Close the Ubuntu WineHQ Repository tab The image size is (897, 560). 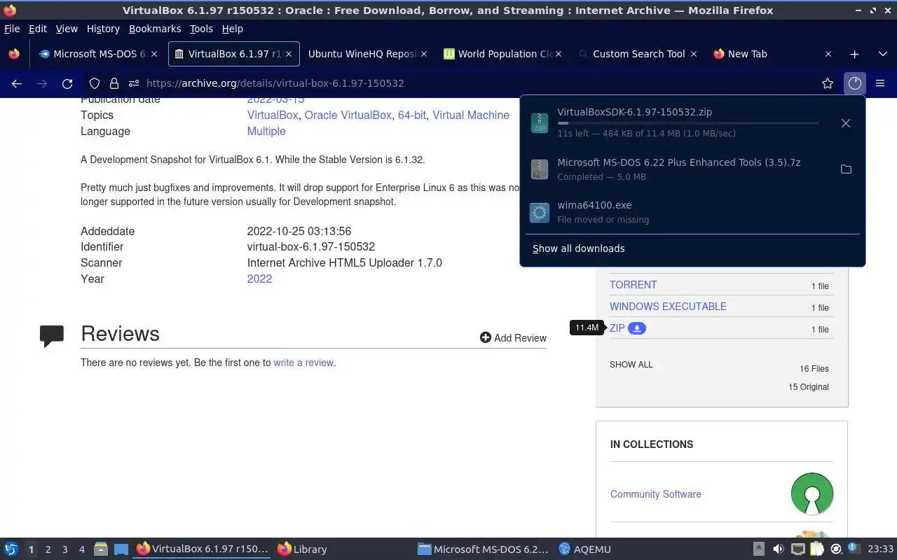click(x=424, y=54)
